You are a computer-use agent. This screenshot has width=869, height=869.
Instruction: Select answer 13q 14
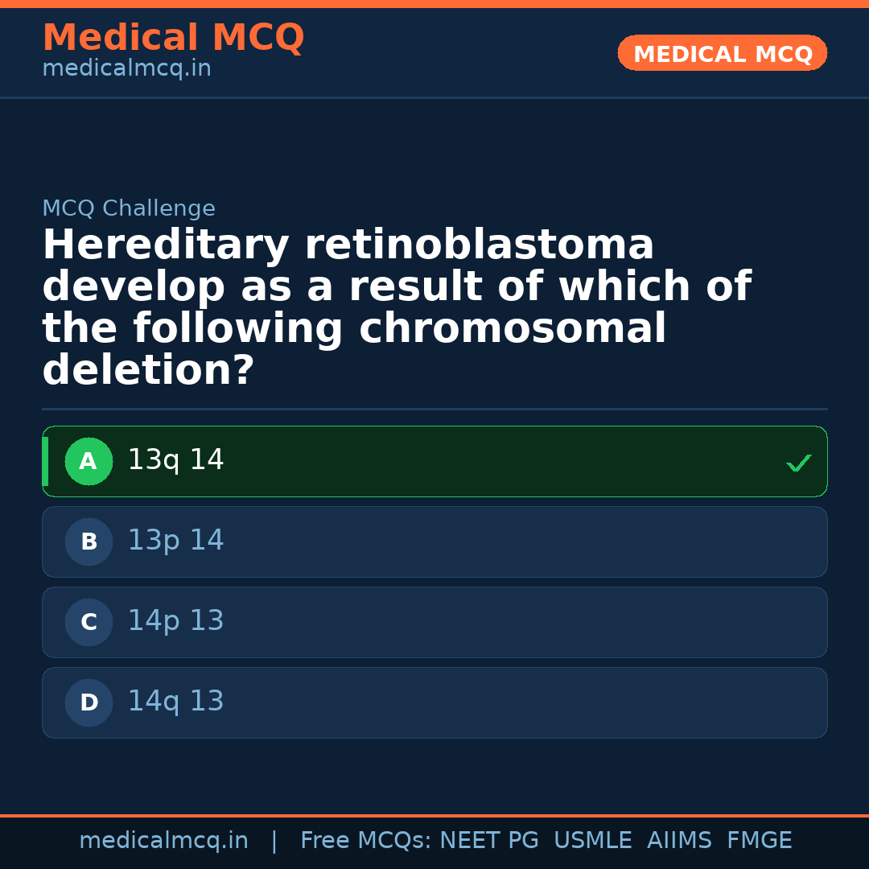point(176,460)
